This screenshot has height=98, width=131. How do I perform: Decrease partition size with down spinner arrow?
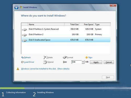[x=83, y=63]
